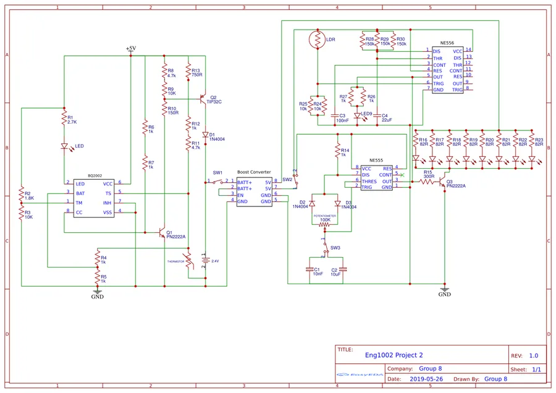Select resistor R3 10K symbol
The height and width of the screenshot is (393, 556).
click(21, 213)
